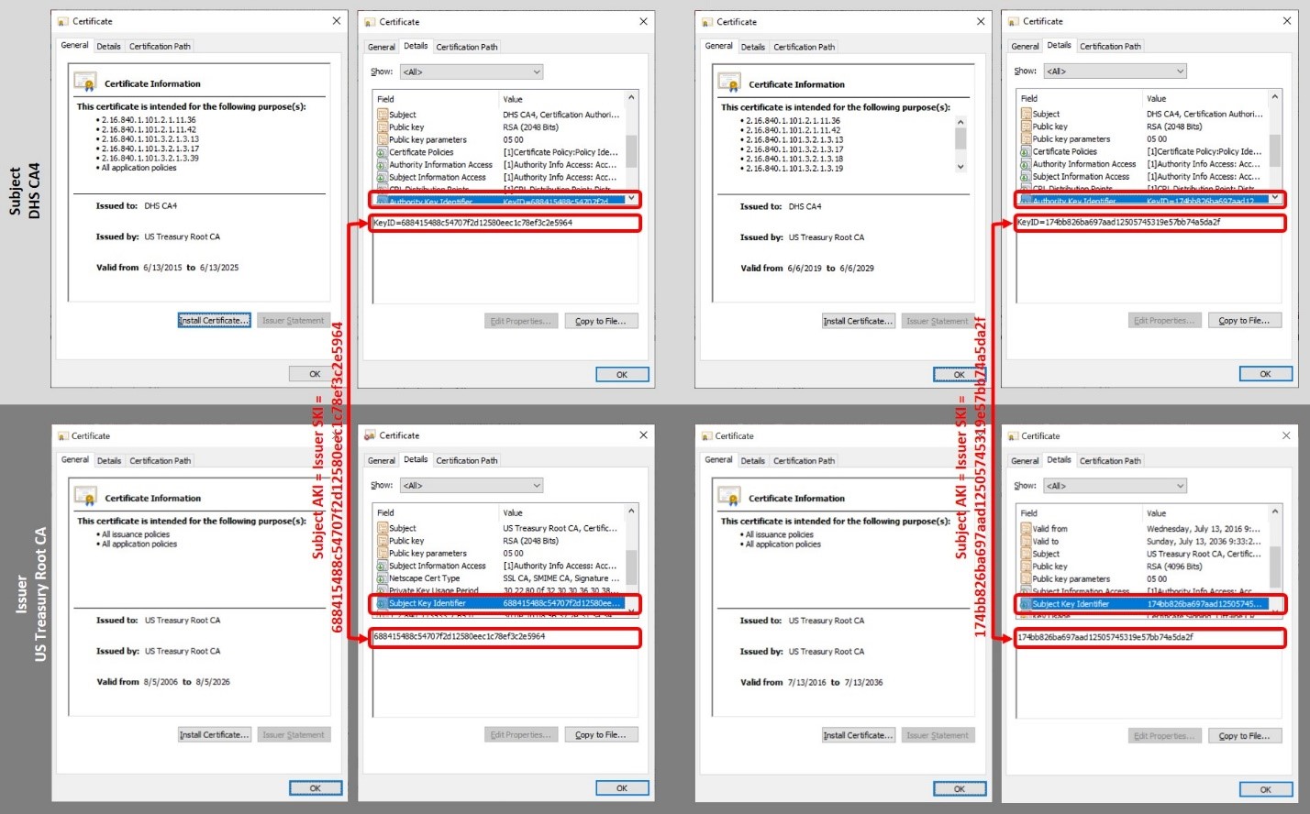Image resolution: width=1310 pixels, height=814 pixels.
Task: Click certificate badge icon in Treasury Root 2006 window
Action: point(85,497)
